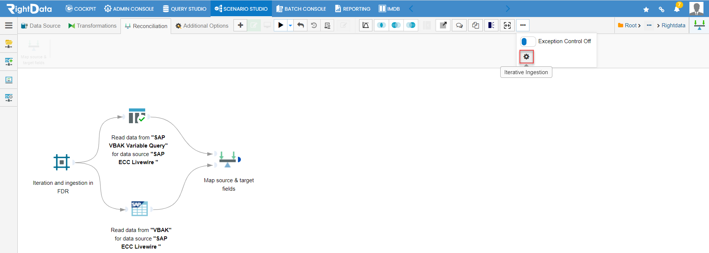The height and width of the screenshot is (253, 709).
Task: Click the Run play button
Action: point(281,25)
